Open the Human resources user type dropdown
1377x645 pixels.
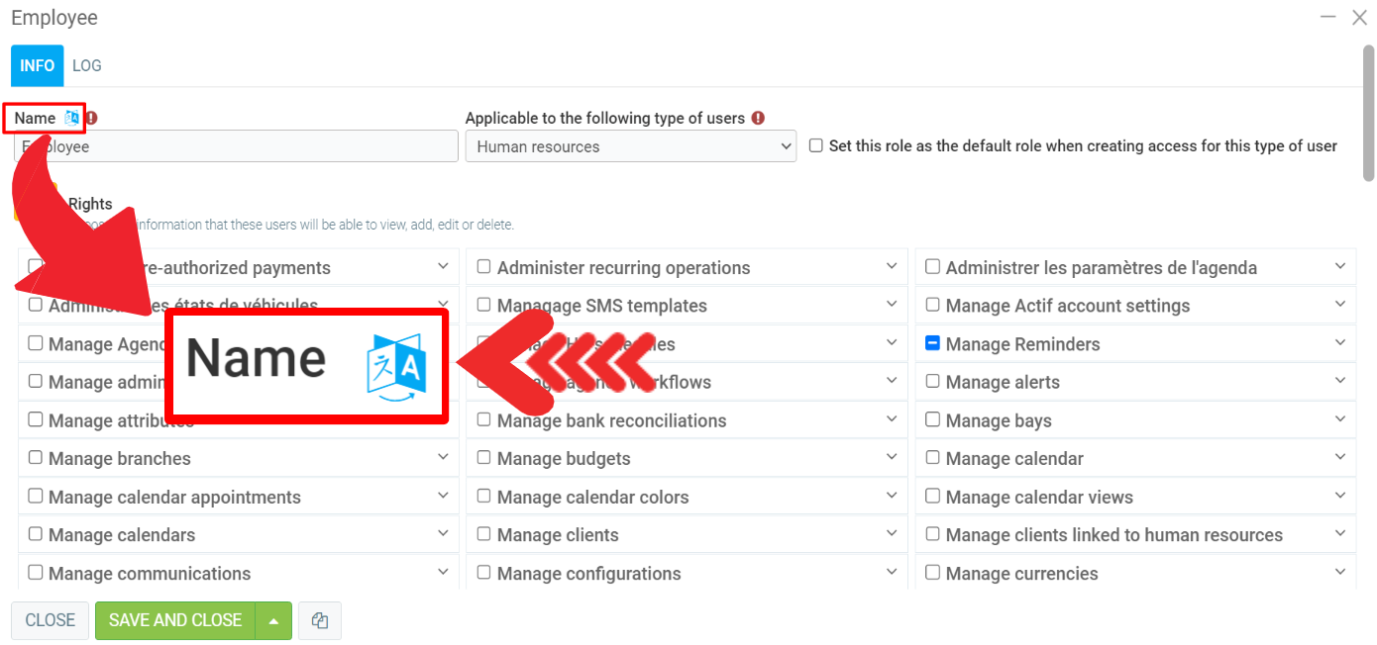pyautogui.click(x=631, y=146)
